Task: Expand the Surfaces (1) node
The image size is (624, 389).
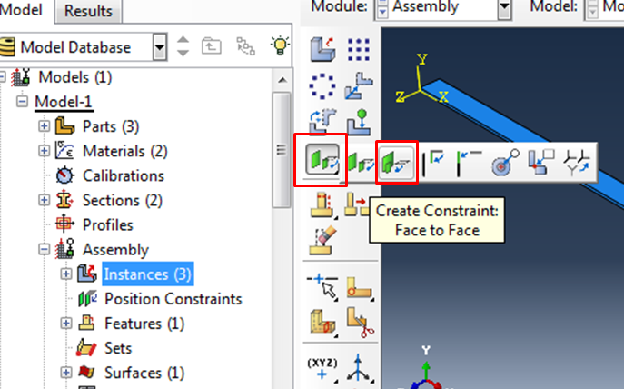Action: 66,373
